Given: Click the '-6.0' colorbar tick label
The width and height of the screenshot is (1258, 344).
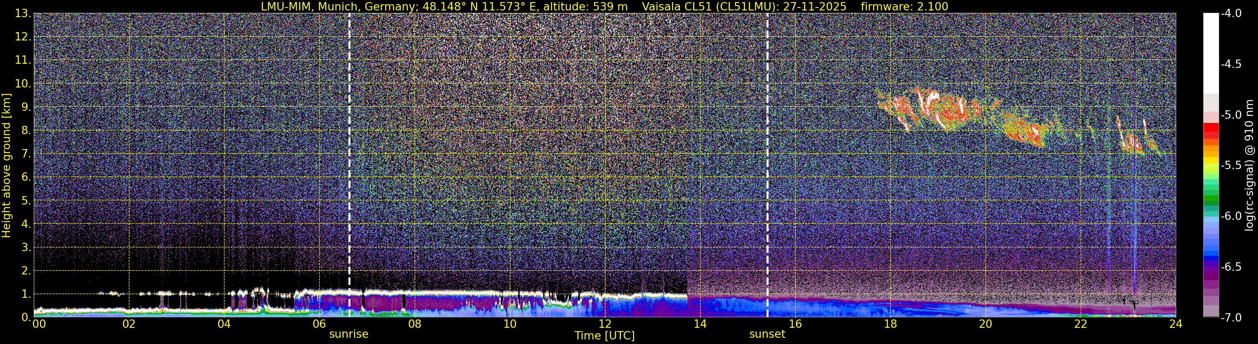Looking at the screenshot, I should click(x=1230, y=216).
